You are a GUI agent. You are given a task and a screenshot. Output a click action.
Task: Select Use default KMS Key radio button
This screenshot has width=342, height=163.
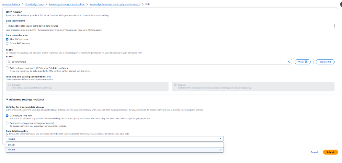7,115
